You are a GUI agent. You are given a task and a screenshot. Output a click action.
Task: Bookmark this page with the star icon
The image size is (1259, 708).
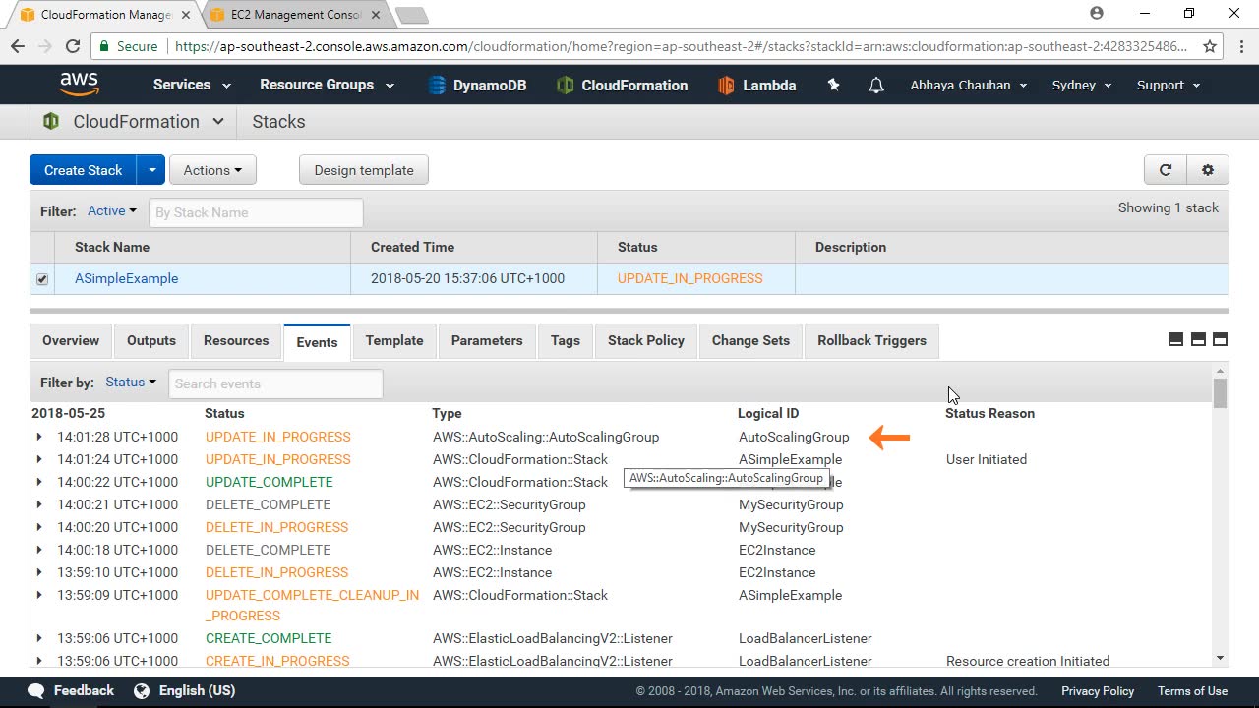point(1211,46)
